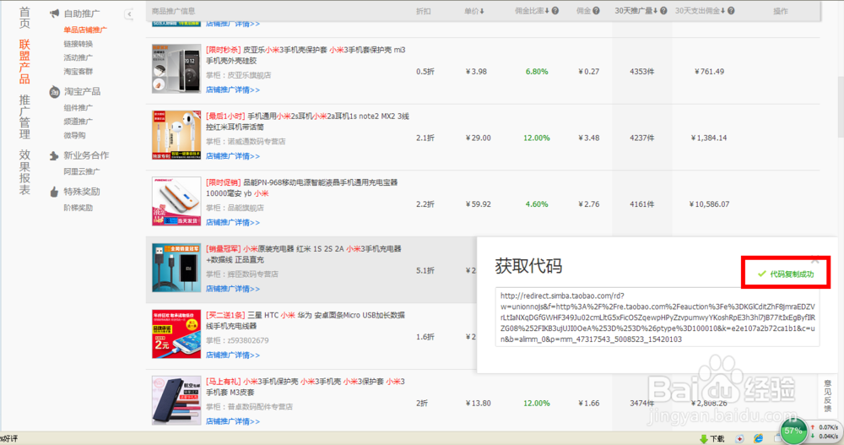The height and width of the screenshot is (445, 844).
Task: Open 店铺推广详情 for 皮亚乐 phone case
Action: click(233, 90)
